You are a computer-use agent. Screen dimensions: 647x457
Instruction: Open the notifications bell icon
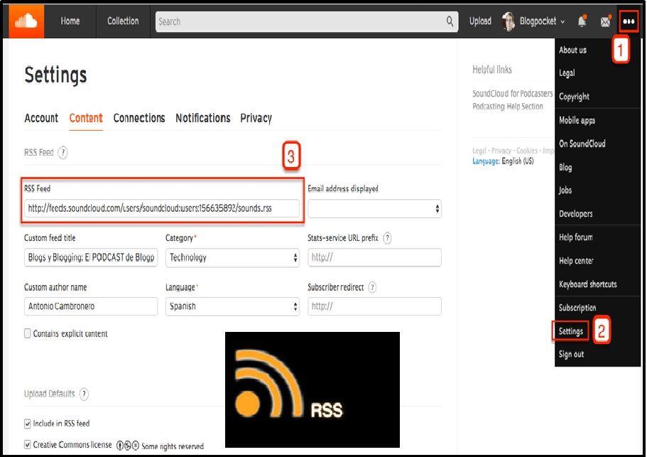tap(582, 21)
